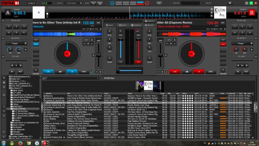Open SANDBOX mode tab
The height and width of the screenshot is (146, 259).
coord(150,21)
